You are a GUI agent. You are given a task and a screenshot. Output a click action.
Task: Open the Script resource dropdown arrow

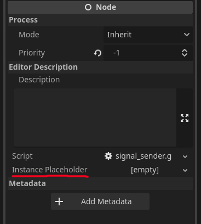(185, 156)
